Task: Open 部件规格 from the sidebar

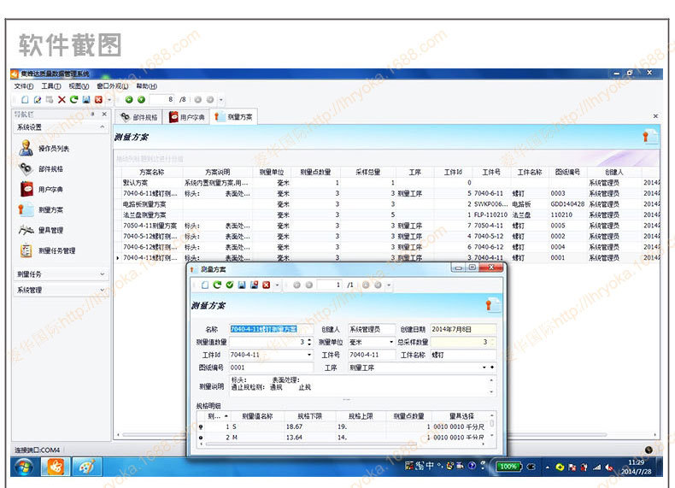Action: (x=50, y=169)
